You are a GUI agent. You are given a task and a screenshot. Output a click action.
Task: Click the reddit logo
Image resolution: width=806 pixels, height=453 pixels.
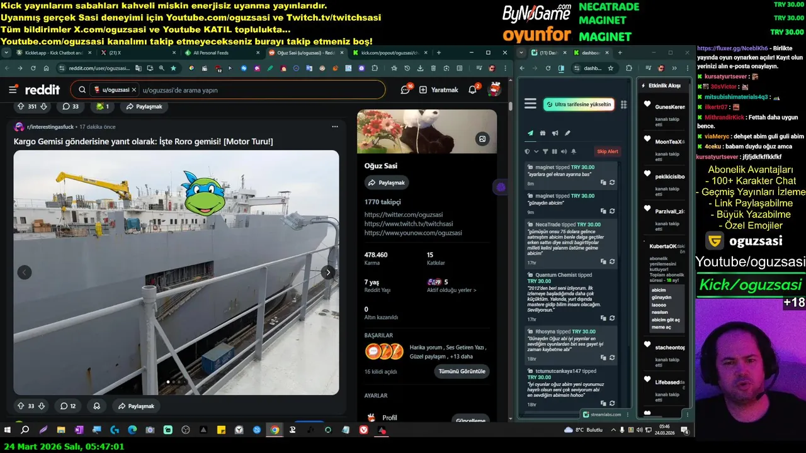[43, 90]
